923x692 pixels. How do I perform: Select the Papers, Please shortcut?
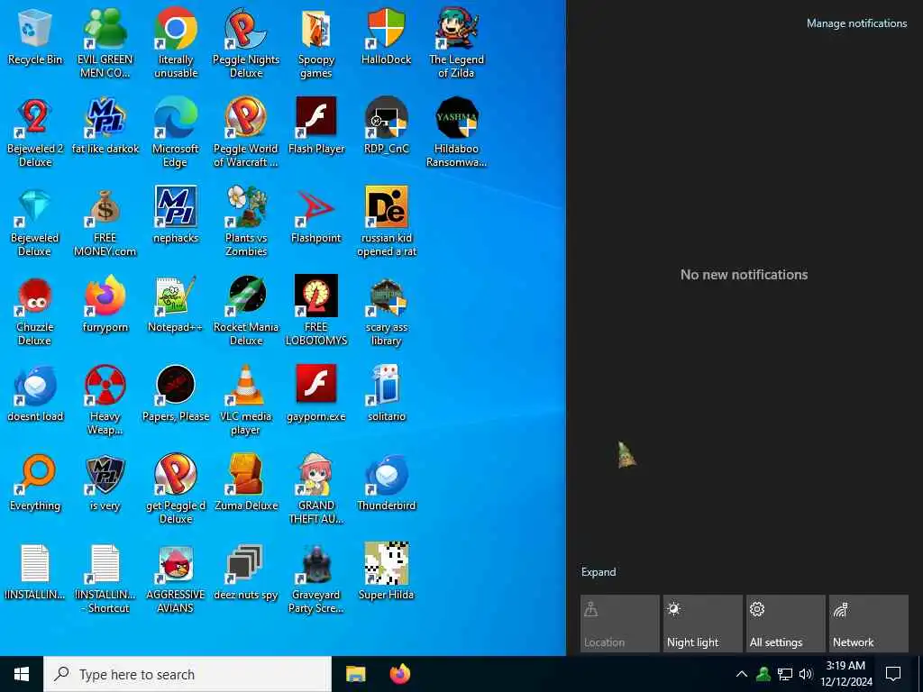tap(176, 394)
